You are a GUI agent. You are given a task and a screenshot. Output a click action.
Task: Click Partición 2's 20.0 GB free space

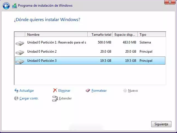point(131,52)
